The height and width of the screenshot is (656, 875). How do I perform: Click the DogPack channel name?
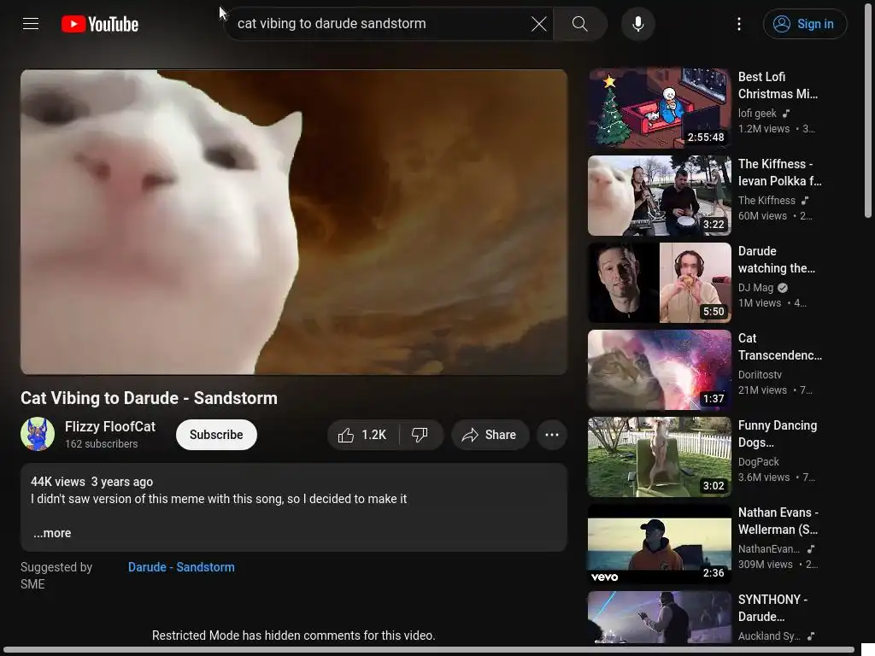point(759,462)
